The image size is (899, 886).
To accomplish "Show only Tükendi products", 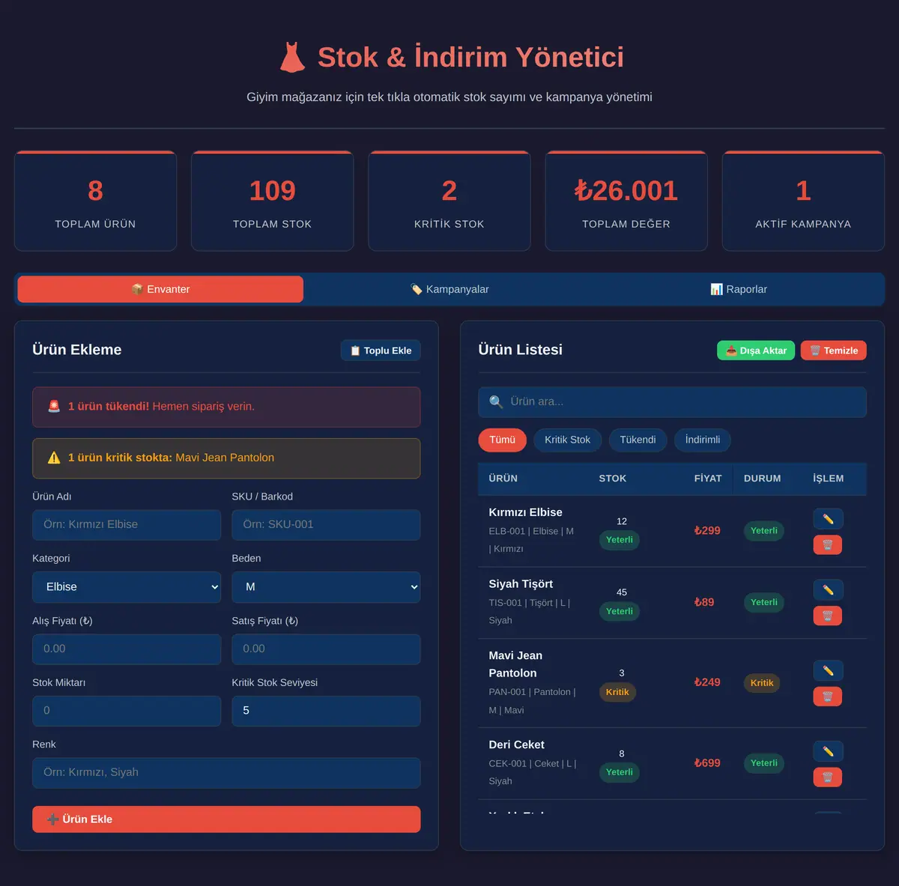I will point(638,440).
